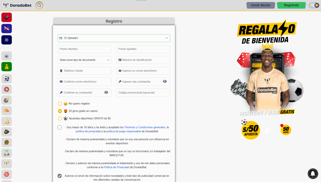321x182 pixels.
Task: Click the Regístrate button
Action: pyautogui.click(x=291, y=5)
